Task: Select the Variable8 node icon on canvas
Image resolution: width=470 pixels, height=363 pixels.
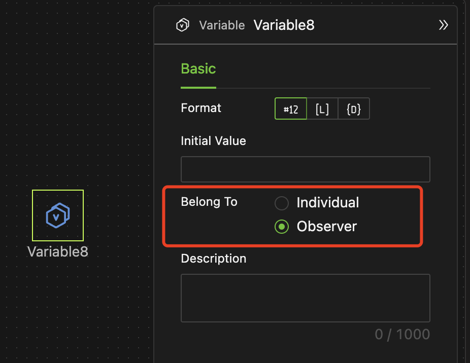Action: (x=58, y=215)
